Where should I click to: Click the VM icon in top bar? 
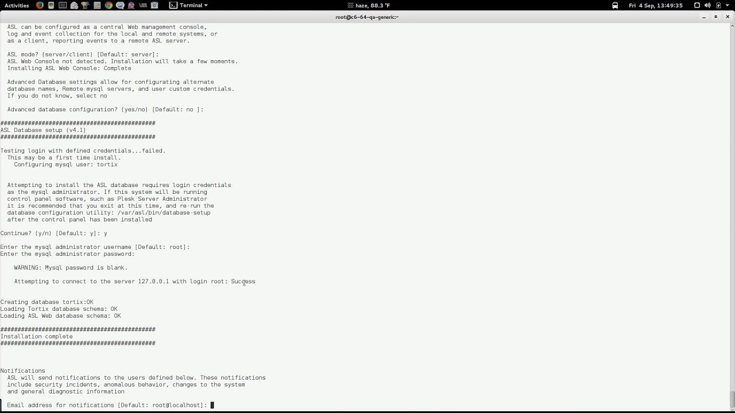(144, 5)
